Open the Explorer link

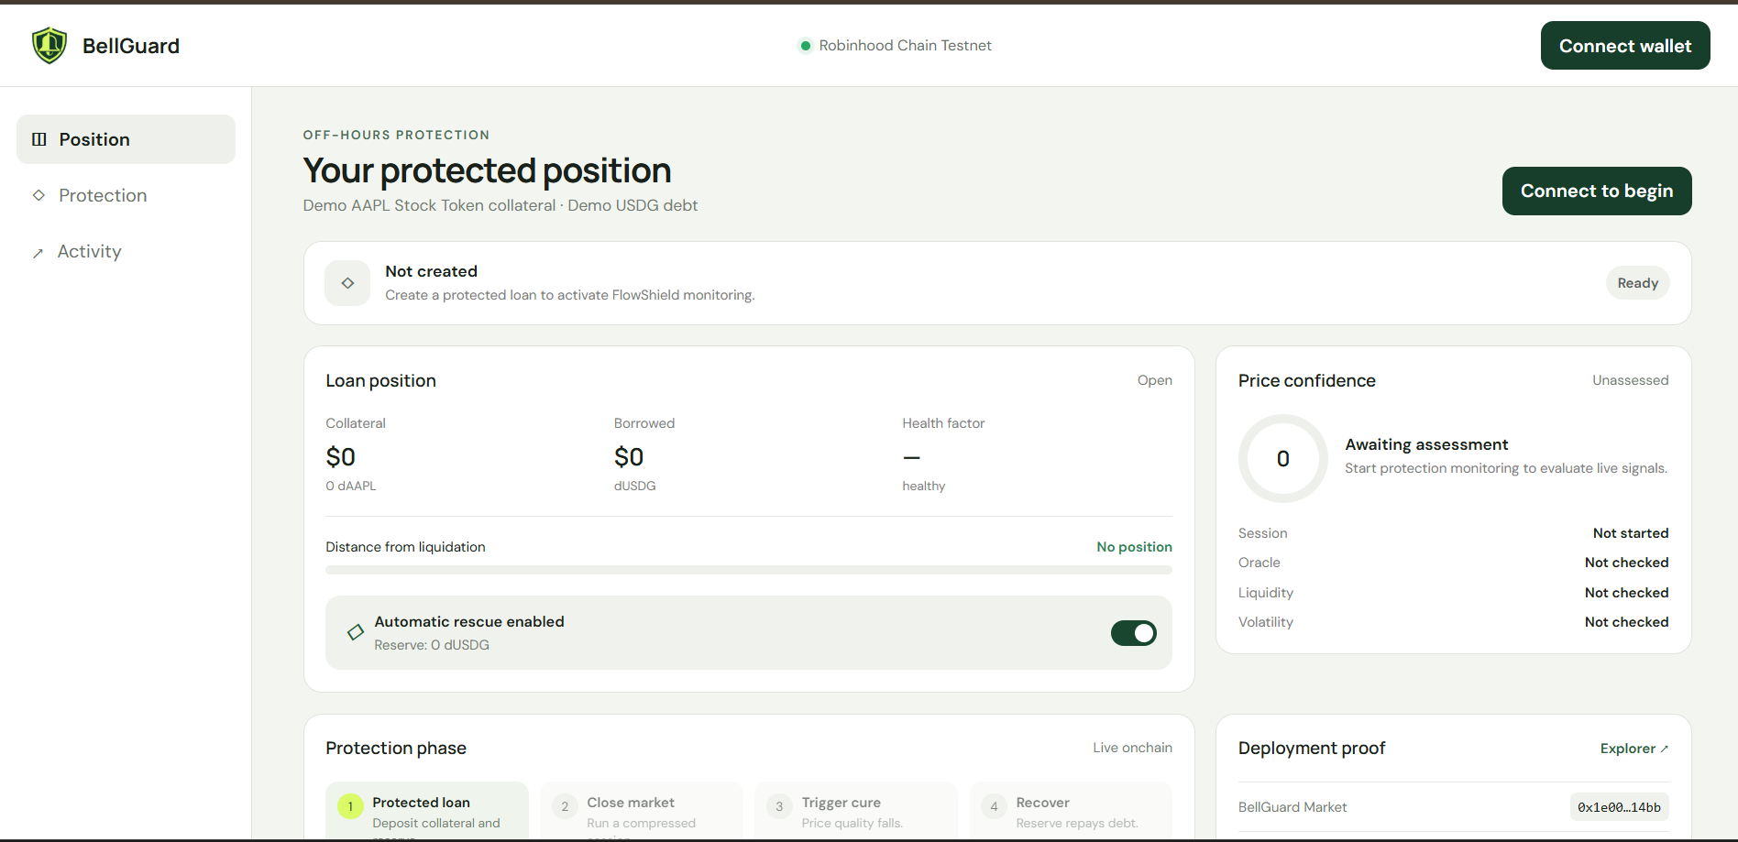[x=1634, y=749]
